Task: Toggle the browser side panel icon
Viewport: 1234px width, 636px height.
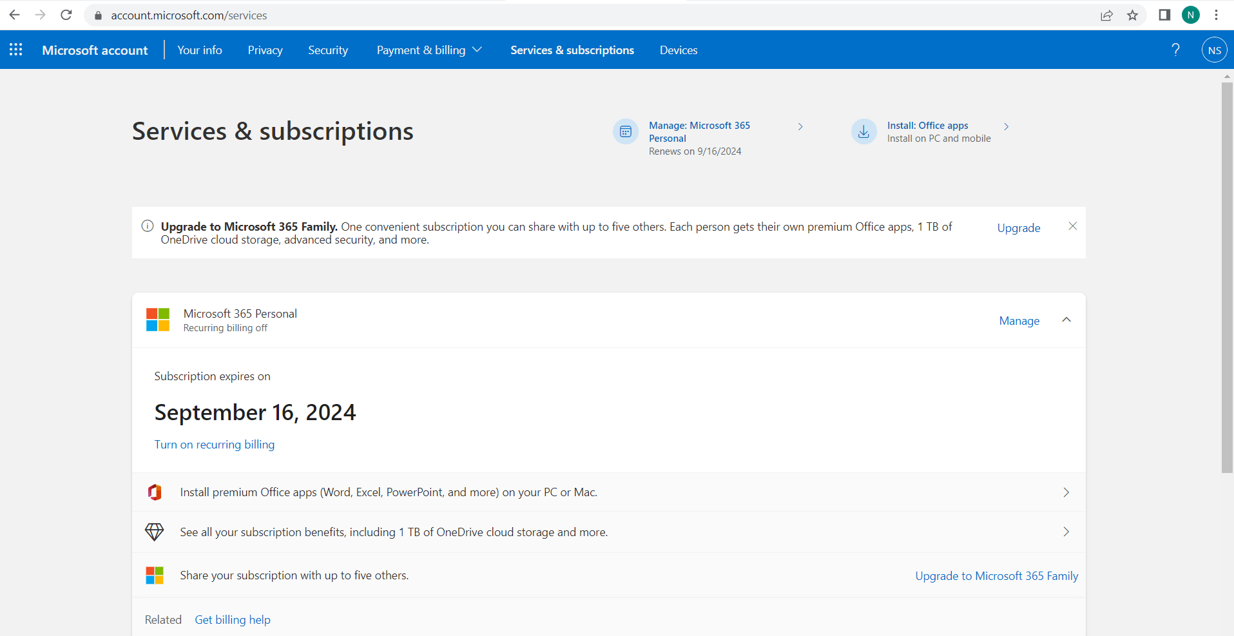Action: pyautogui.click(x=1164, y=15)
